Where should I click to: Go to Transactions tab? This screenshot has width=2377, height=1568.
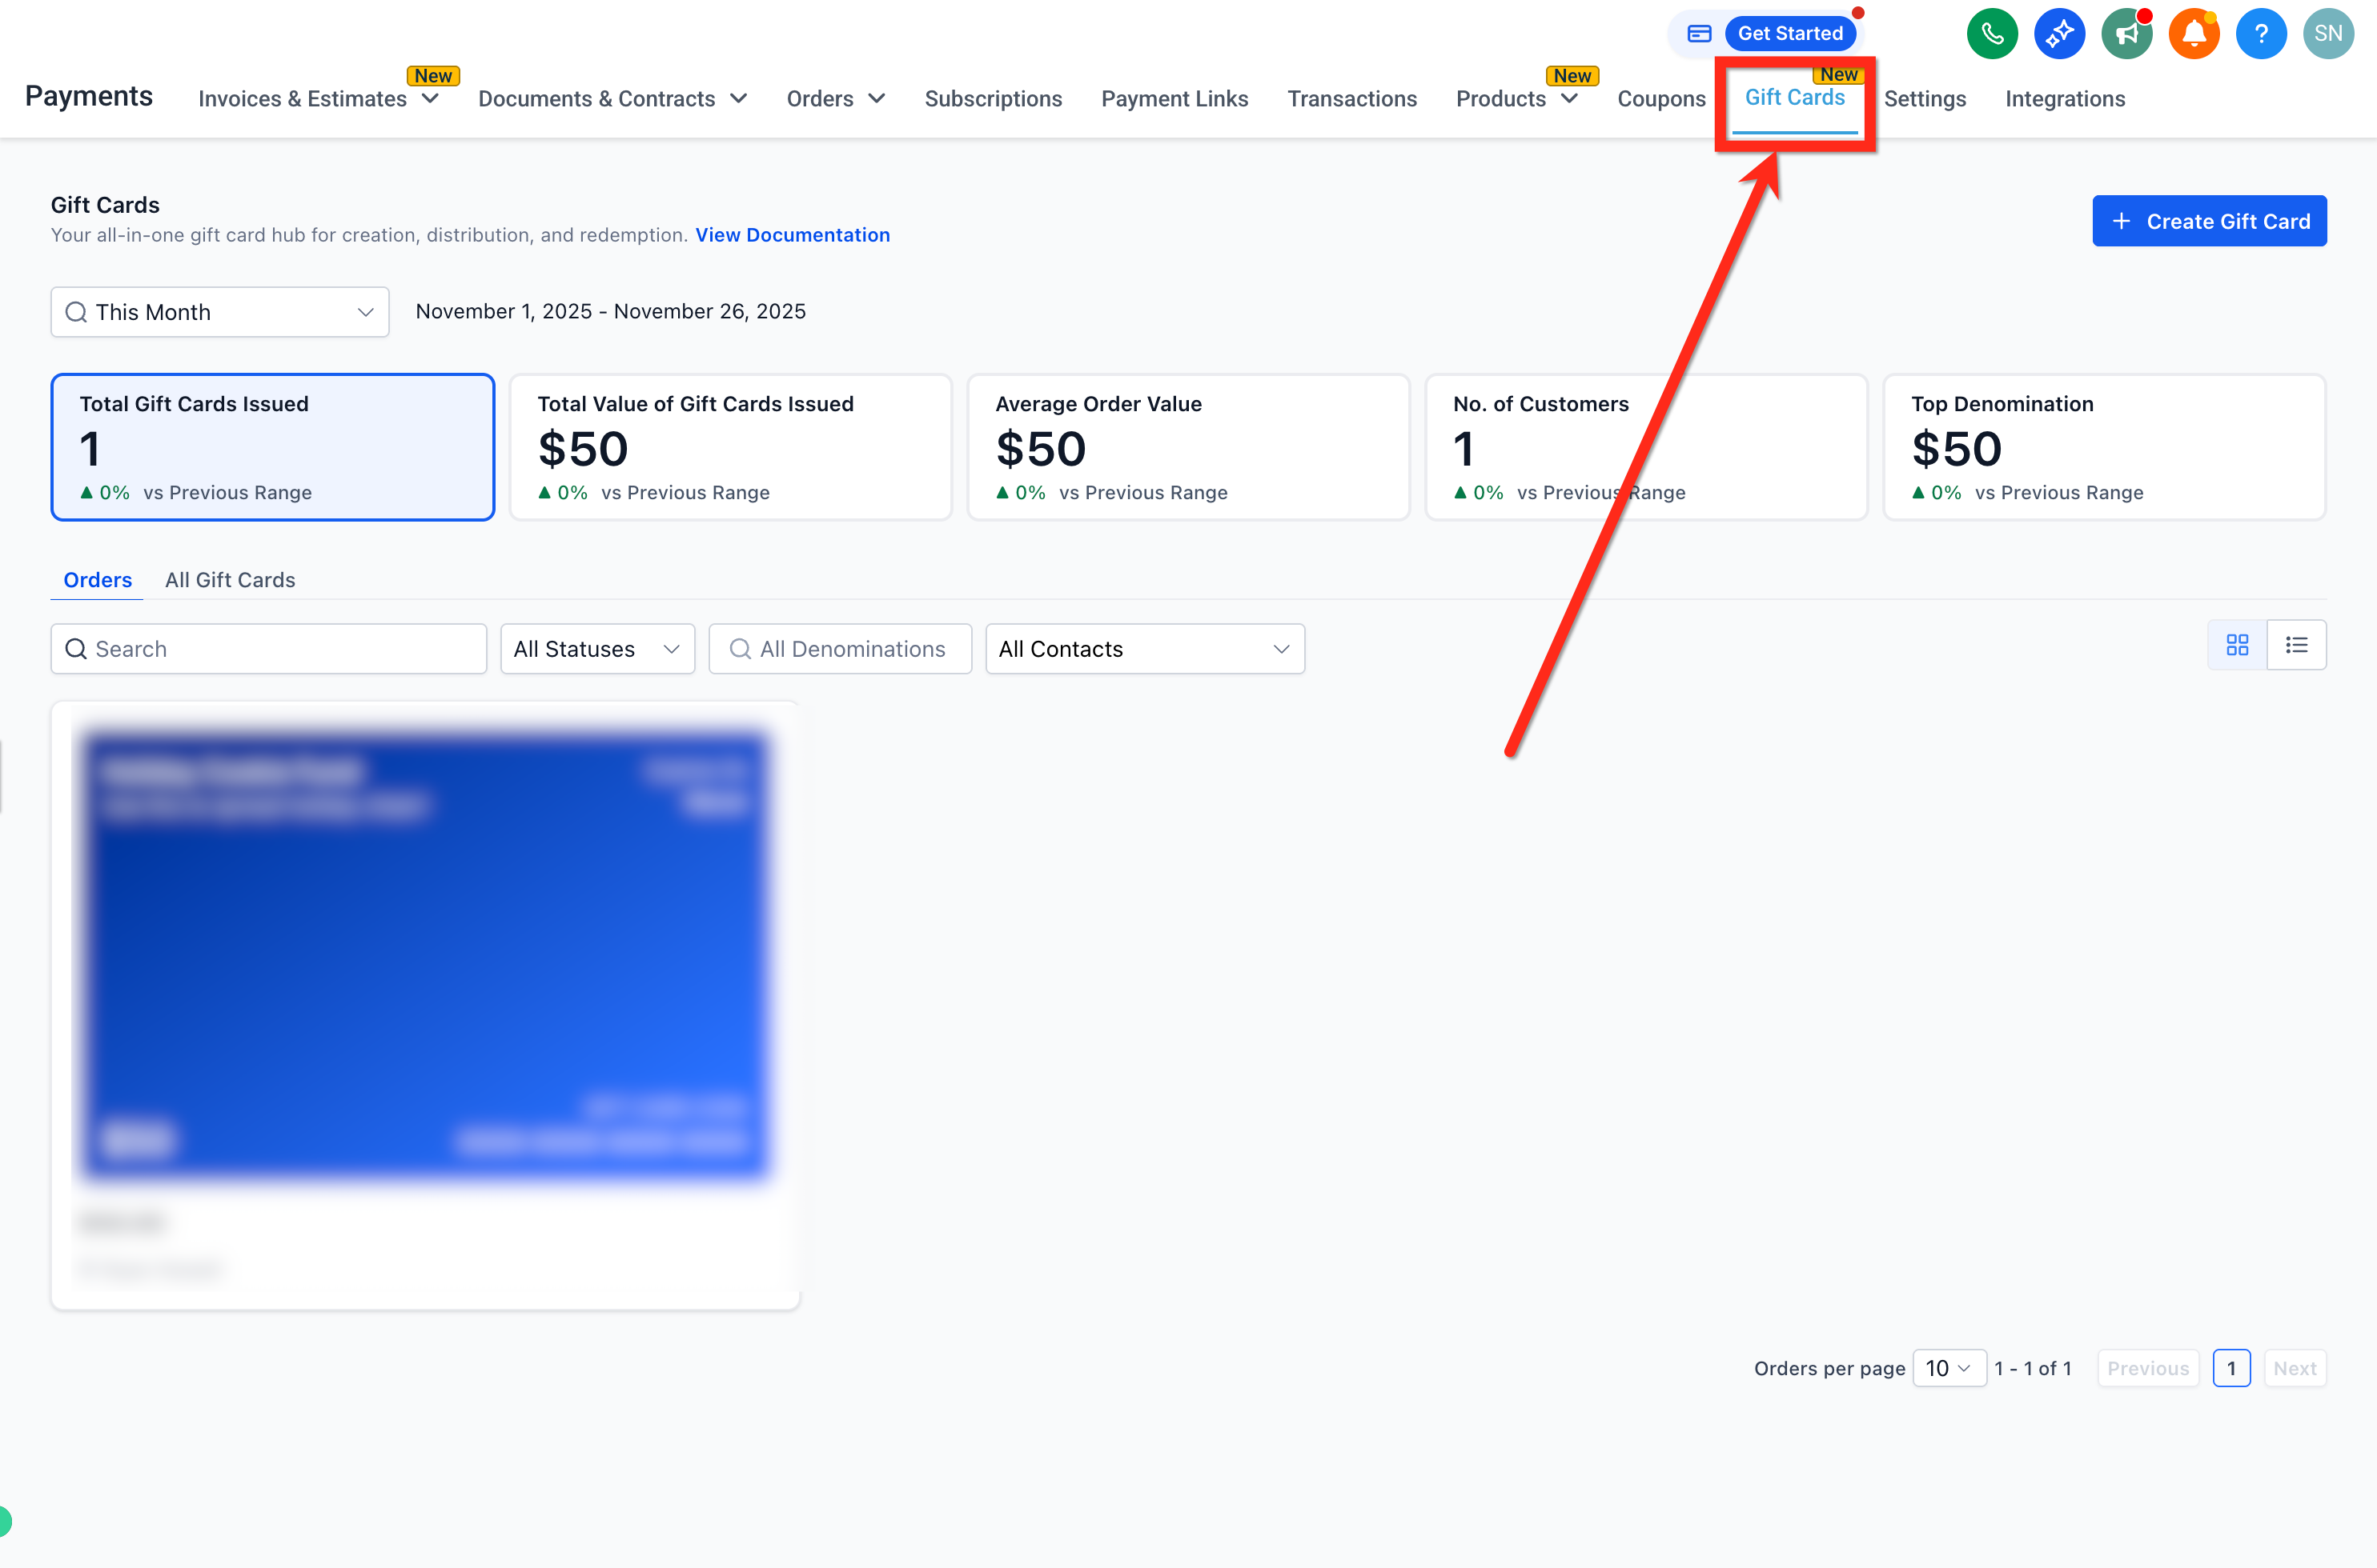coord(1352,99)
